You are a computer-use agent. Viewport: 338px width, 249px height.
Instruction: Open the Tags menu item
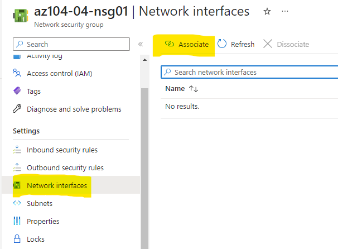coord(33,91)
